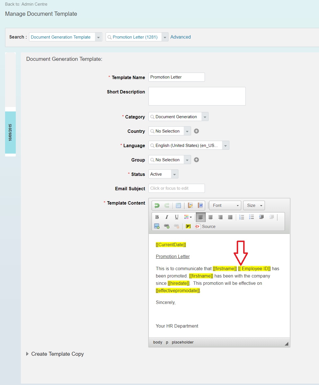
Task: Click the Undo icon in editor toolbar
Action: [157, 205]
